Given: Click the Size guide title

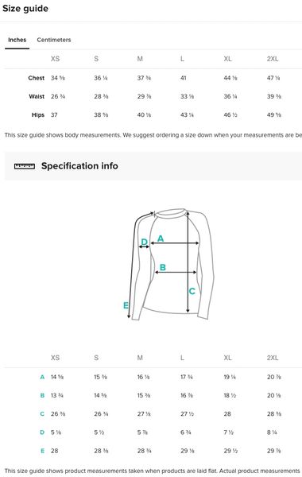Looking at the screenshot, I should pos(25,8).
